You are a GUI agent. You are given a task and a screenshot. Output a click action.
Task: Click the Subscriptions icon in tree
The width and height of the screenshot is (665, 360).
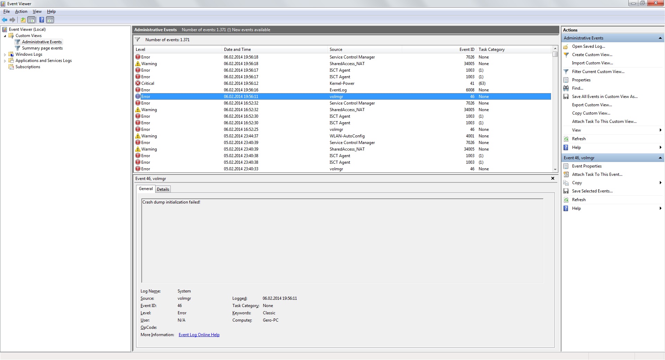coord(11,67)
